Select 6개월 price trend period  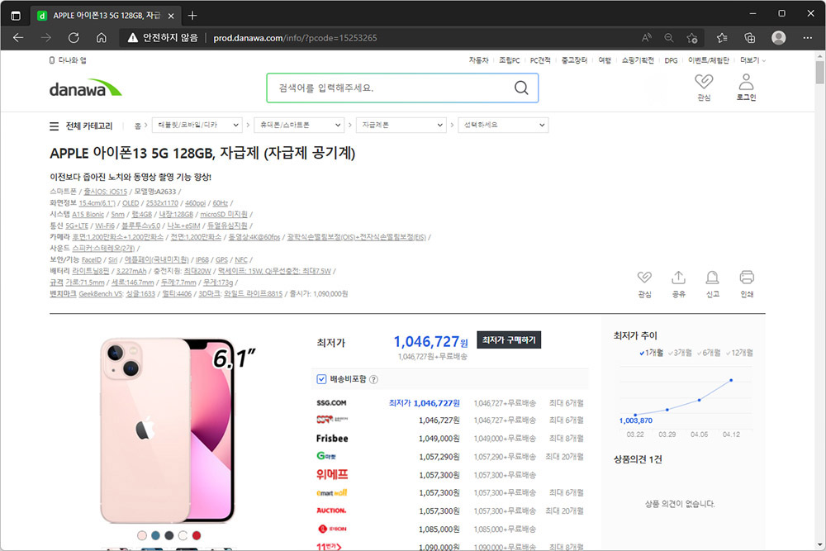(x=709, y=353)
